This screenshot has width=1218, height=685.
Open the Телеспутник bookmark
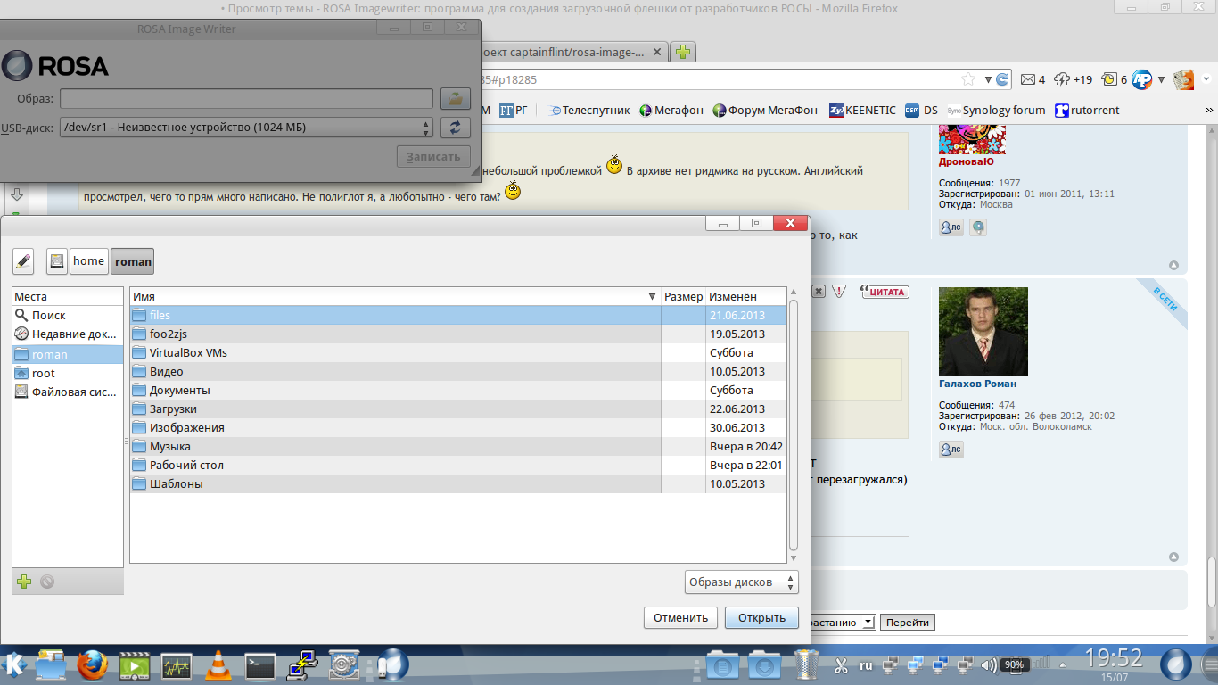pyautogui.click(x=587, y=111)
